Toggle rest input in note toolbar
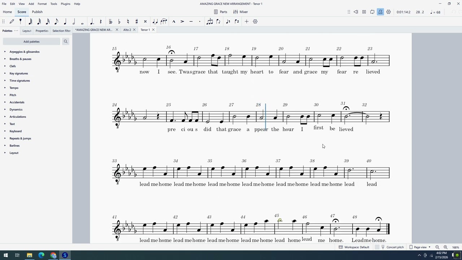 [x=101, y=22]
